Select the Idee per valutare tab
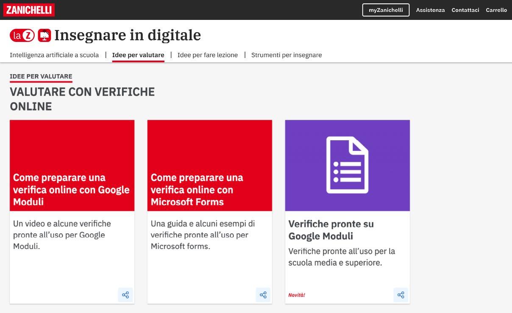Viewport: 512px width, 313px height. pos(138,55)
